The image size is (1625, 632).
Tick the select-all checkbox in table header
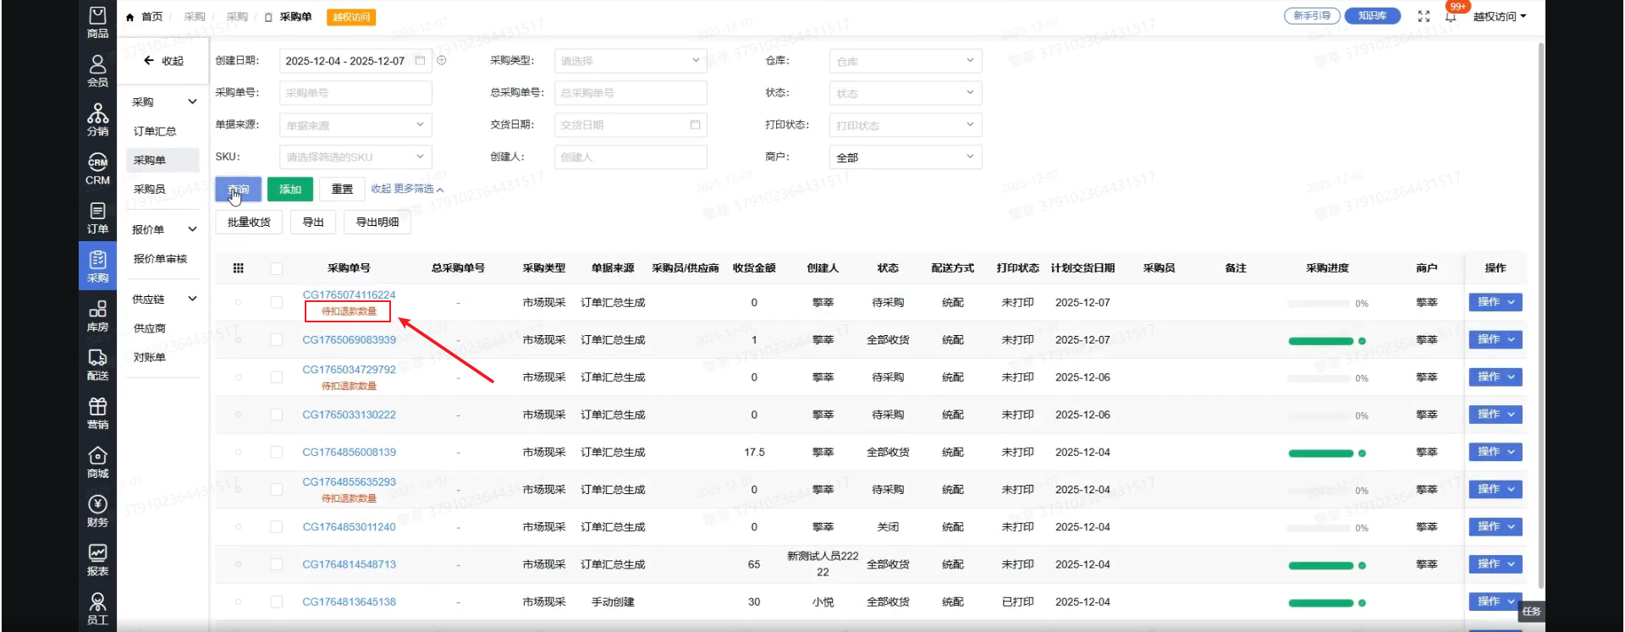click(276, 268)
